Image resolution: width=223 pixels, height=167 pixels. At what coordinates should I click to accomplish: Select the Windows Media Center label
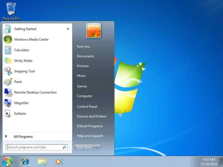pos(31,40)
